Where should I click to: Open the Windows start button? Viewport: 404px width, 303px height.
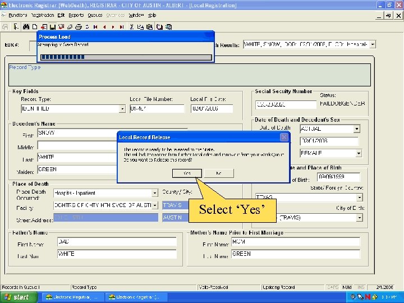18,297
